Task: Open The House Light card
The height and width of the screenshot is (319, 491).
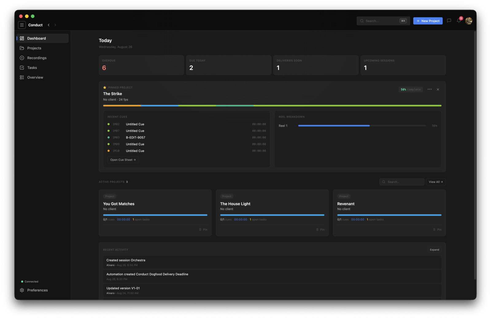Action: (272, 213)
